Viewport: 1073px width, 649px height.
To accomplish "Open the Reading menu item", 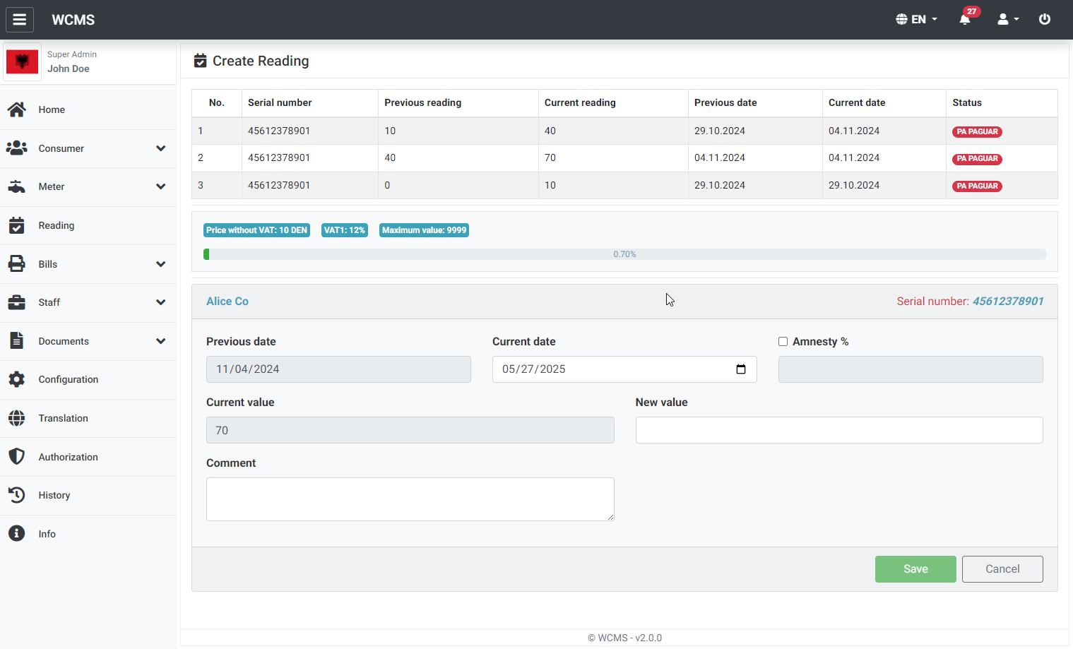I will click(88, 225).
